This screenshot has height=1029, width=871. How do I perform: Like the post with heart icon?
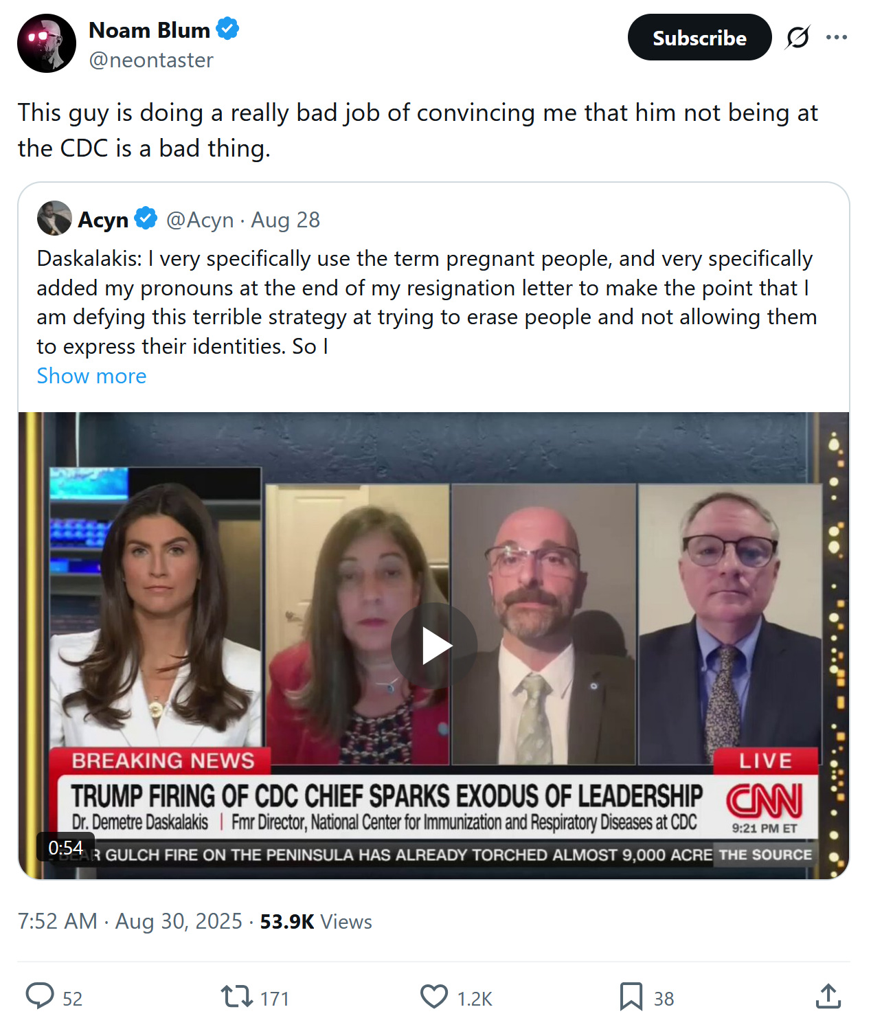433,996
